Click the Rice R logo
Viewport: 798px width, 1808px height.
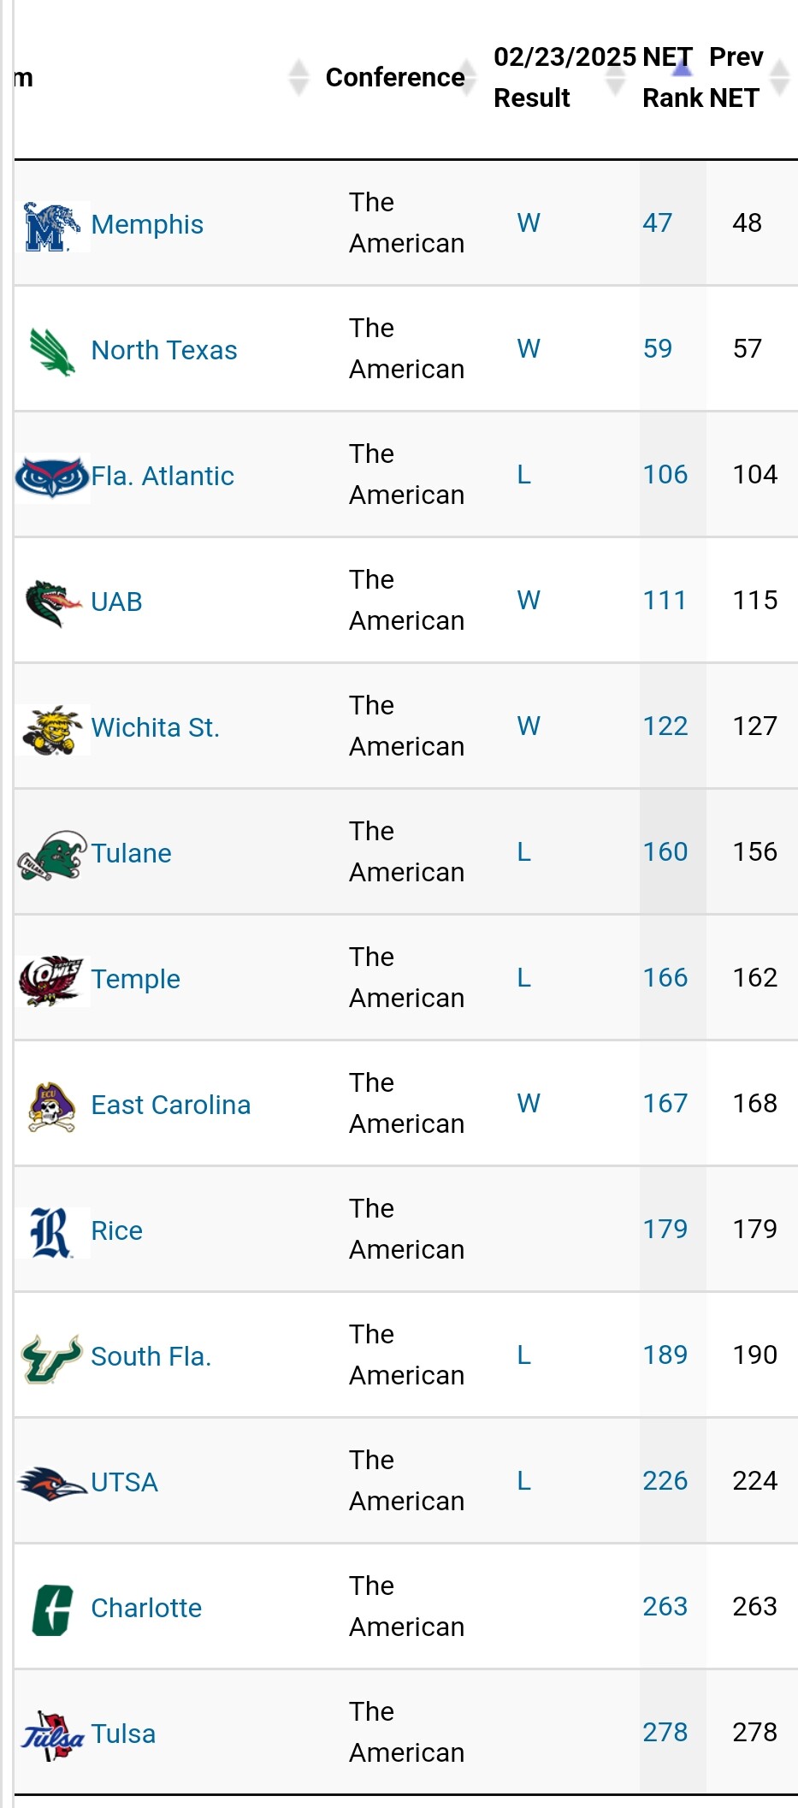coord(51,1232)
